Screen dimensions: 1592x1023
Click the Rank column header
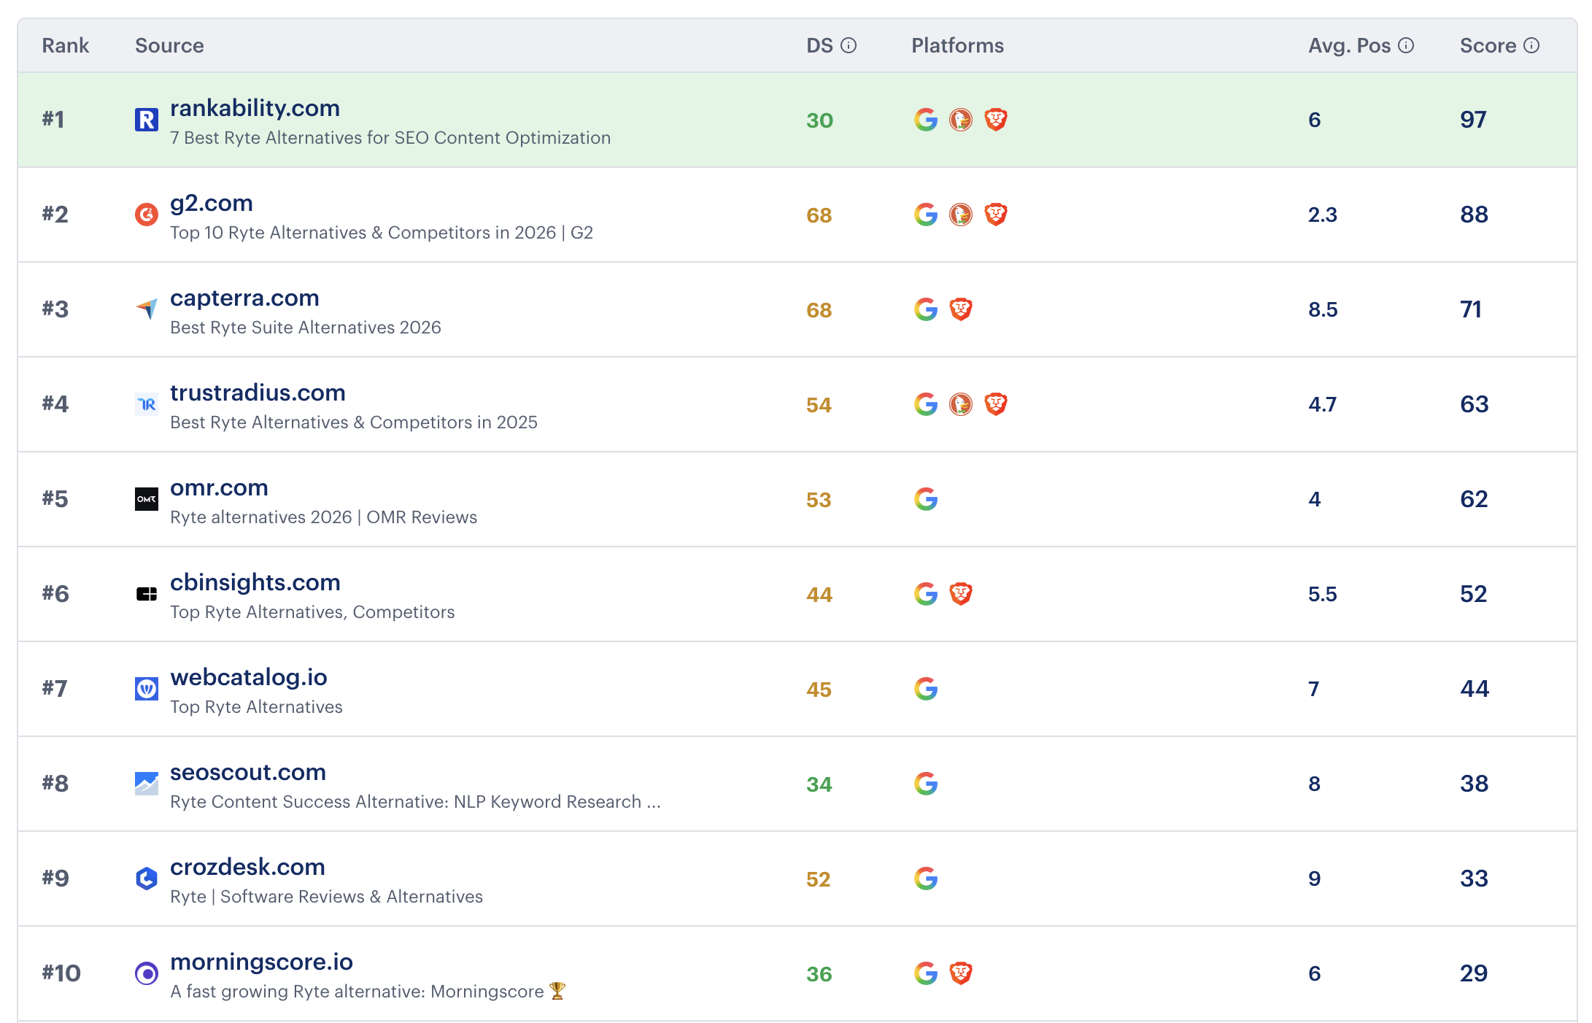pyautogui.click(x=66, y=45)
